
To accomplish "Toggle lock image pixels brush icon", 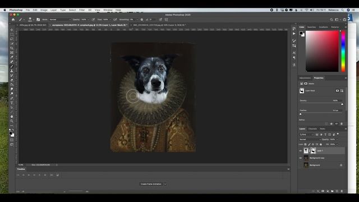I will pyautogui.click(x=309, y=145).
